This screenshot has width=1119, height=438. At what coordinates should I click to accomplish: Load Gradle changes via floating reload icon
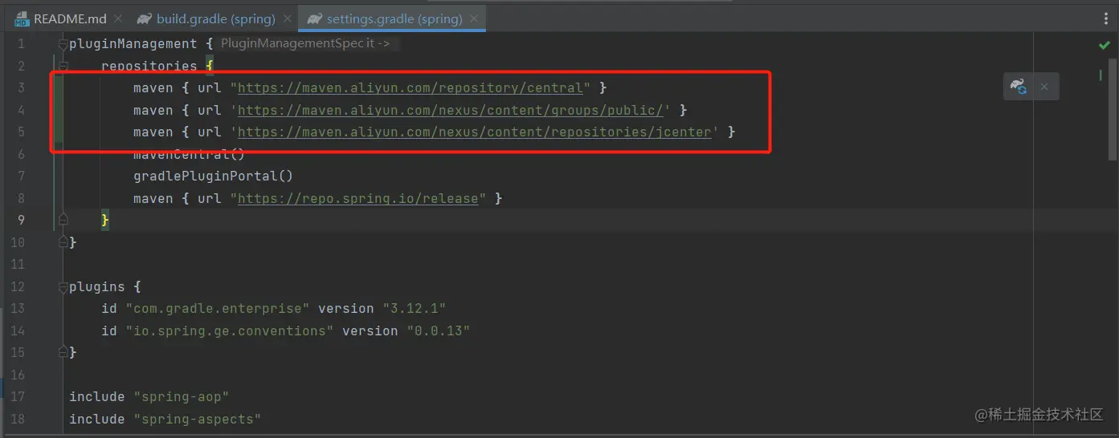1018,87
